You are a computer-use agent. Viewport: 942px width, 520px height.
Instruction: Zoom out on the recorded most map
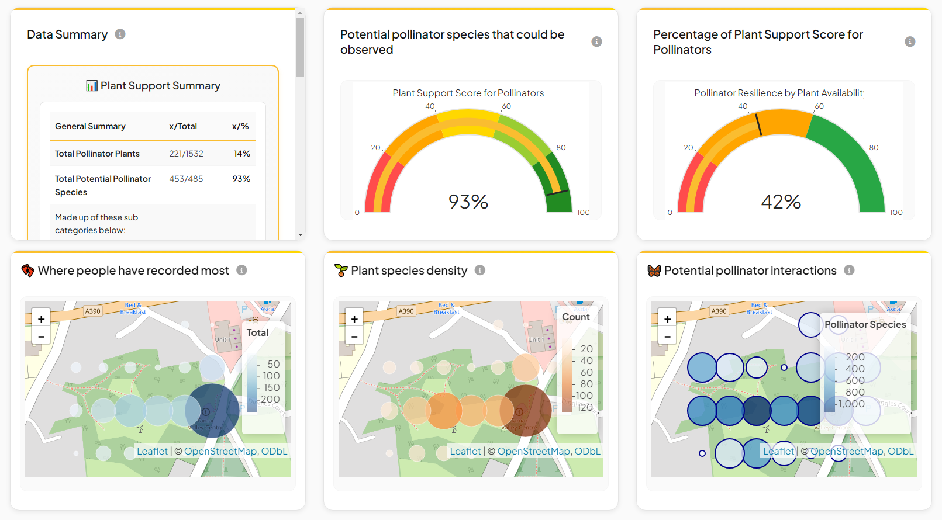coord(42,337)
